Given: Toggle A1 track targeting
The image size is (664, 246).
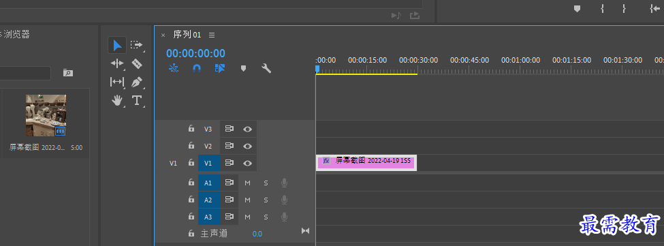Looking at the screenshot, I should tap(209, 183).
